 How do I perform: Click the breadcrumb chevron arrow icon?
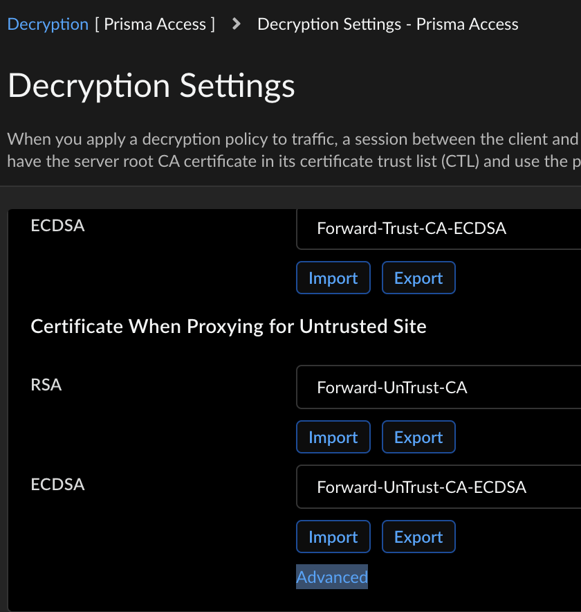point(237,24)
